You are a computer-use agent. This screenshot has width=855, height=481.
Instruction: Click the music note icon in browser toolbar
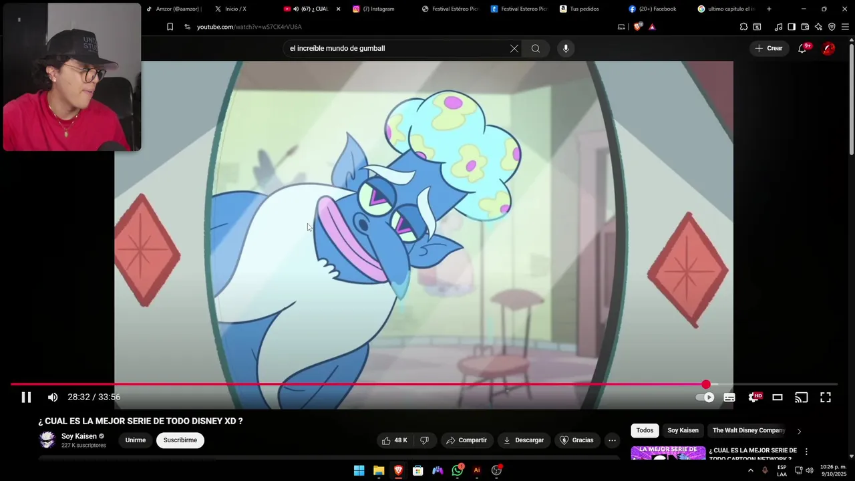tap(778, 27)
